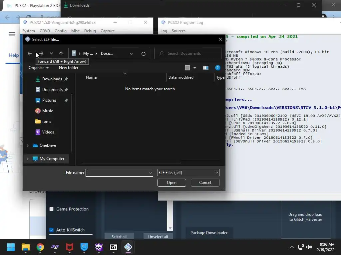Open 7-Zip from taskbar

114,247
